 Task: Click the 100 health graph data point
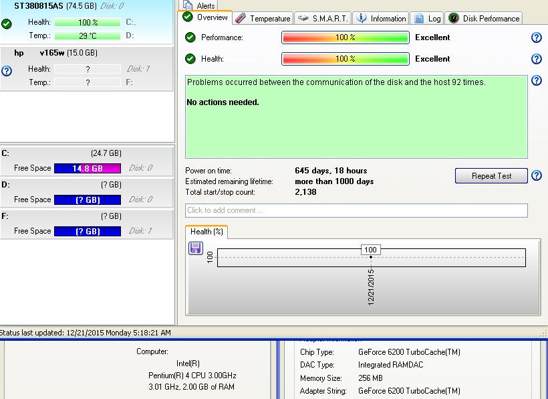[371, 257]
